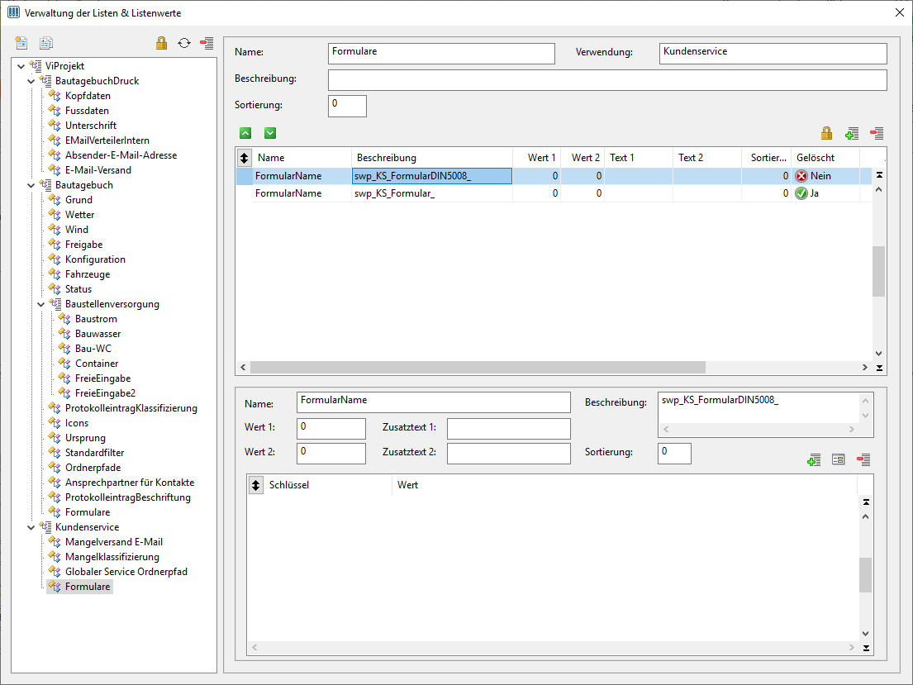This screenshot has height=685, width=913.
Task: Click the green check icon in Ja row
Action: (801, 193)
